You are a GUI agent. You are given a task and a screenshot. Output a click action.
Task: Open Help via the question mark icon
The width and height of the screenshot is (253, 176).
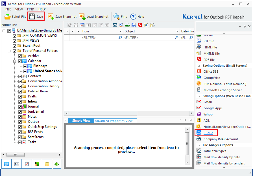pyautogui.click(x=133, y=17)
